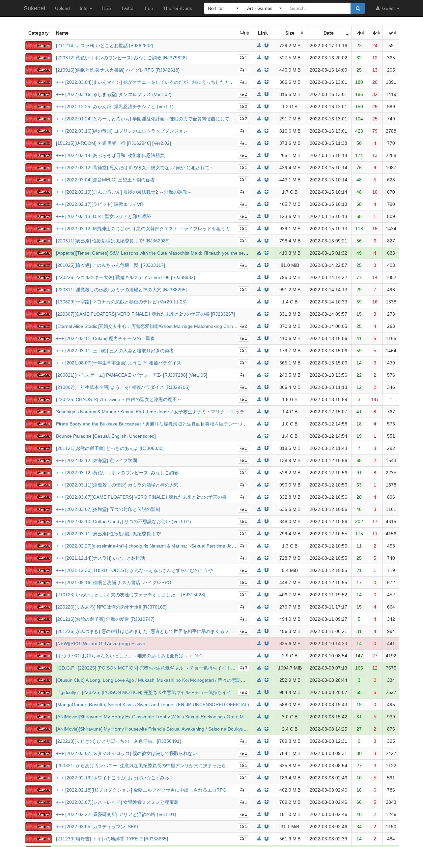Open magnet link for Wizard Girl Anzu
Image resolution: width=423 pixels, height=847 pixels.
pyautogui.click(x=267, y=643)
